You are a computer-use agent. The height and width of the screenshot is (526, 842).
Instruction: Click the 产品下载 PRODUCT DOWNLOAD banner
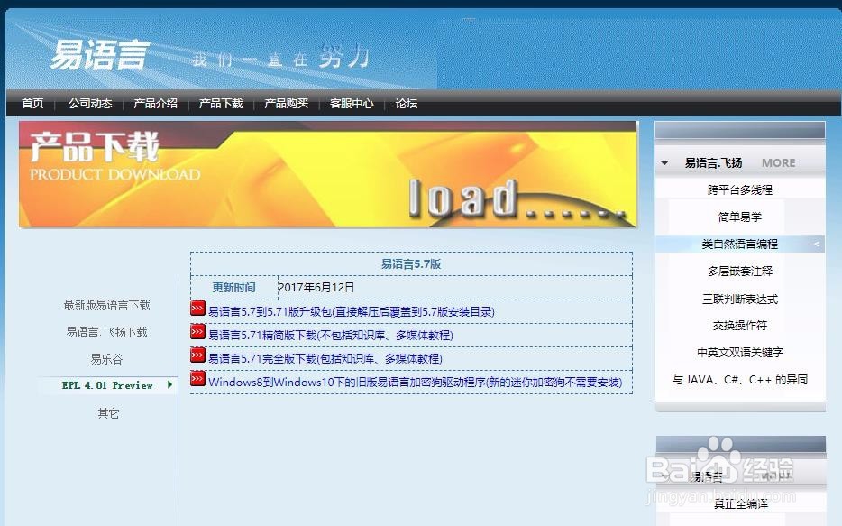[x=328, y=175]
